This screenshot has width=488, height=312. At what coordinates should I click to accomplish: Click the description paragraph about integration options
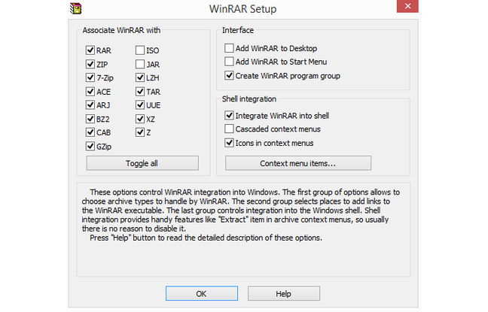point(240,215)
